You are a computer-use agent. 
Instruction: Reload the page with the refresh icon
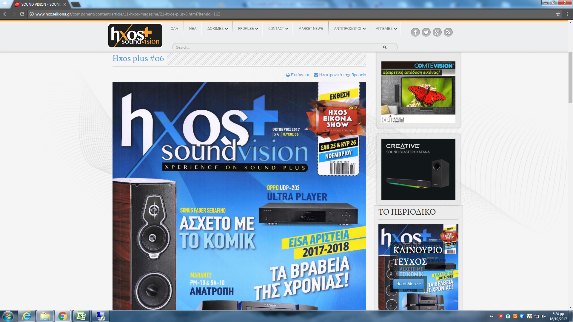pos(22,14)
